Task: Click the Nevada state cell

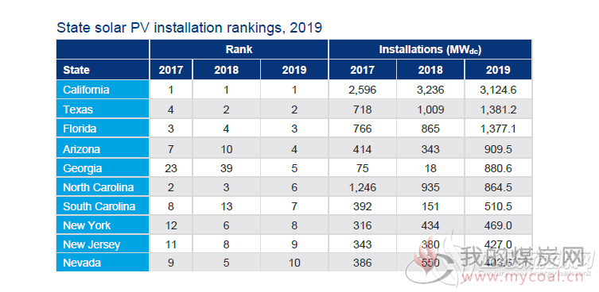Action: (103, 263)
